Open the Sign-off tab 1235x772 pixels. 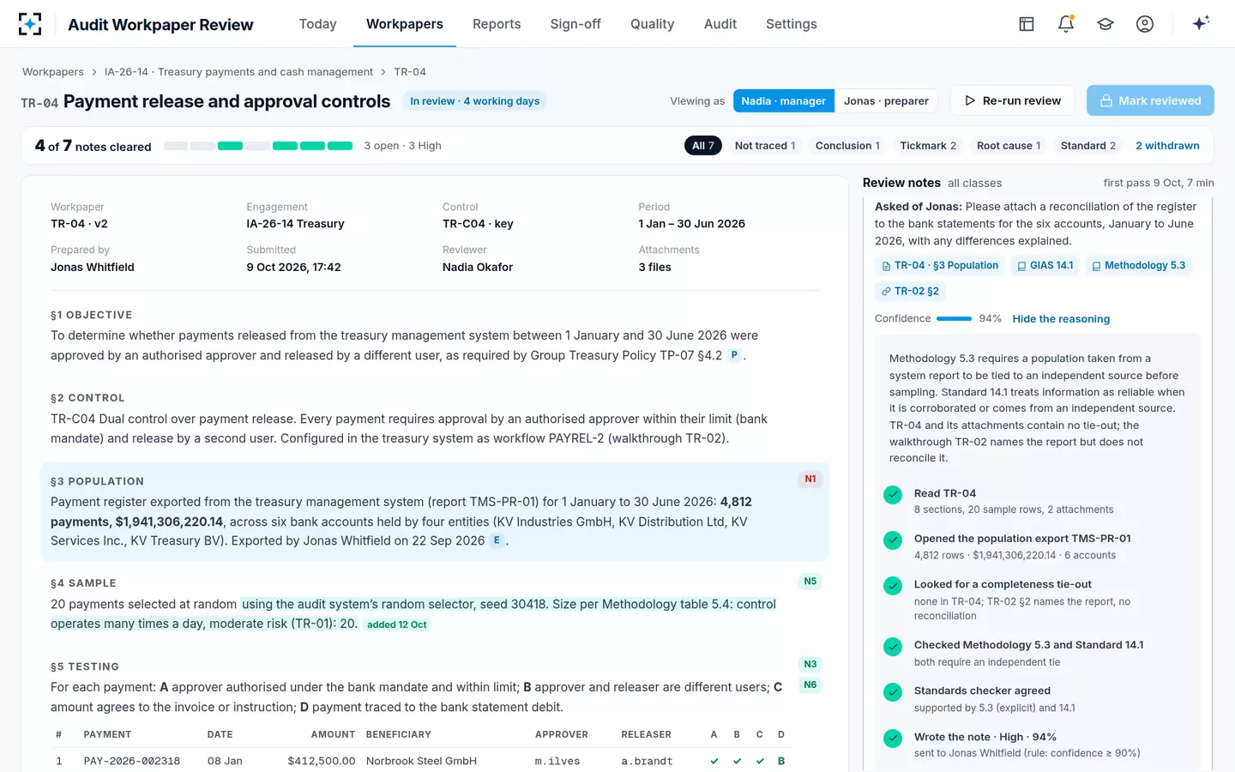[x=575, y=24]
